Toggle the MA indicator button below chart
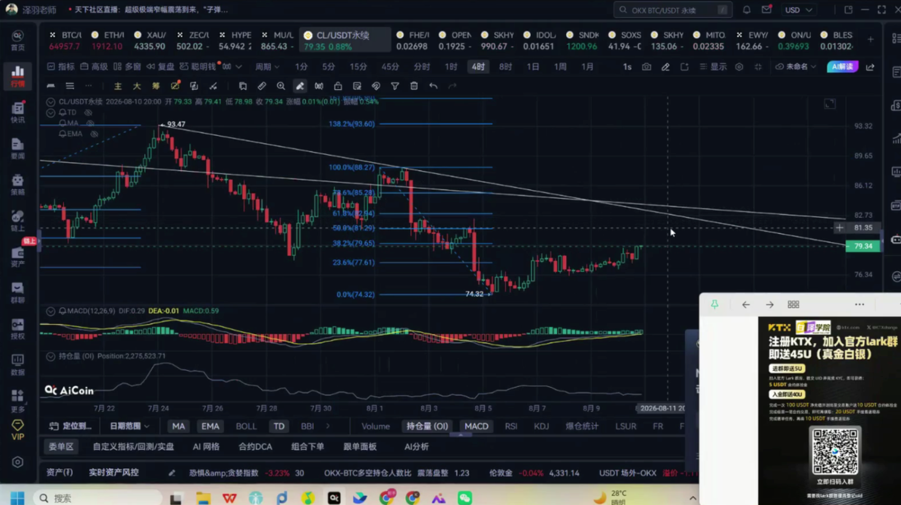This screenshot has width=901, height=505. pyautogui.click(x=178, y=426)
